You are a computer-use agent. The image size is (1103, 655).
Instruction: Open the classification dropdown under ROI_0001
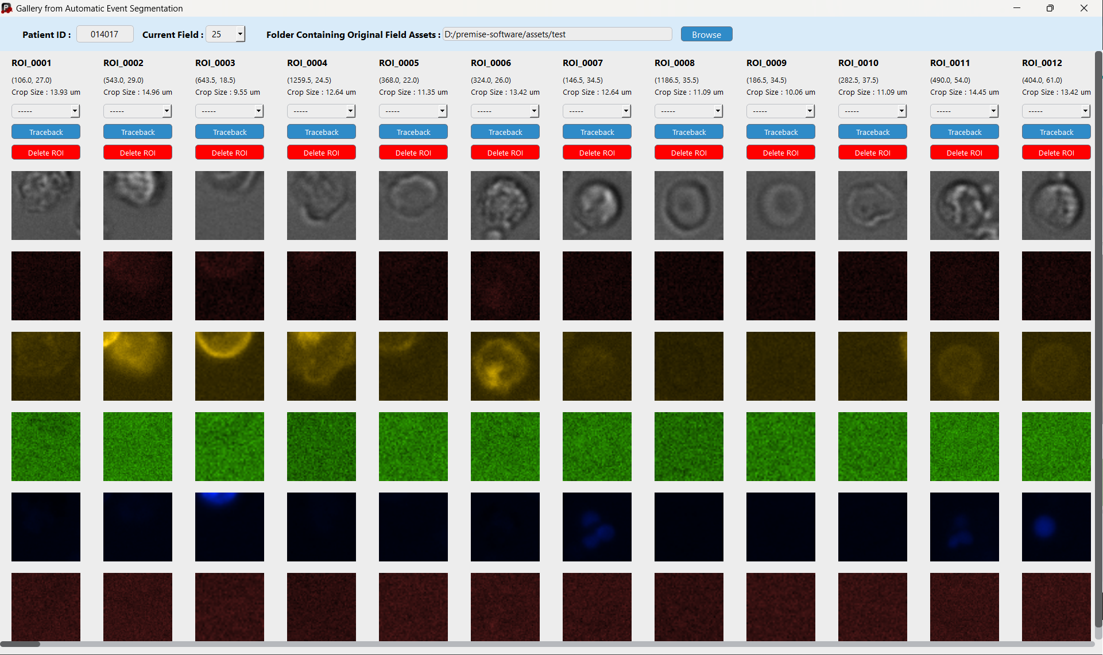point(75,111)
